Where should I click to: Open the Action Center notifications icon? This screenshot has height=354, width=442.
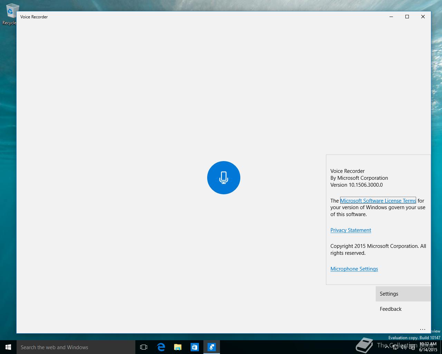click(x=412, y=347)
